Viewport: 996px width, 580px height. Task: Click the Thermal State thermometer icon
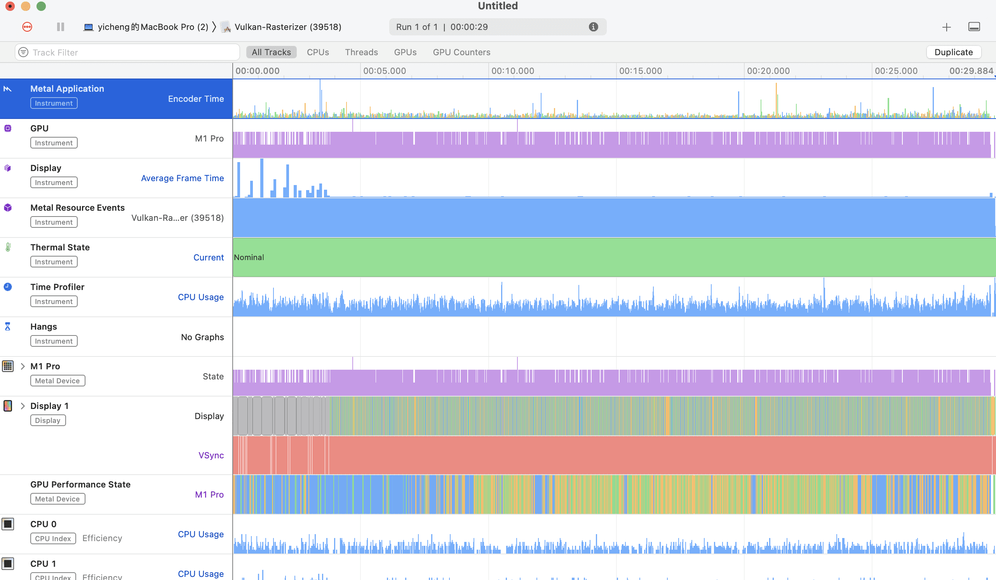[x=8, y=247]
